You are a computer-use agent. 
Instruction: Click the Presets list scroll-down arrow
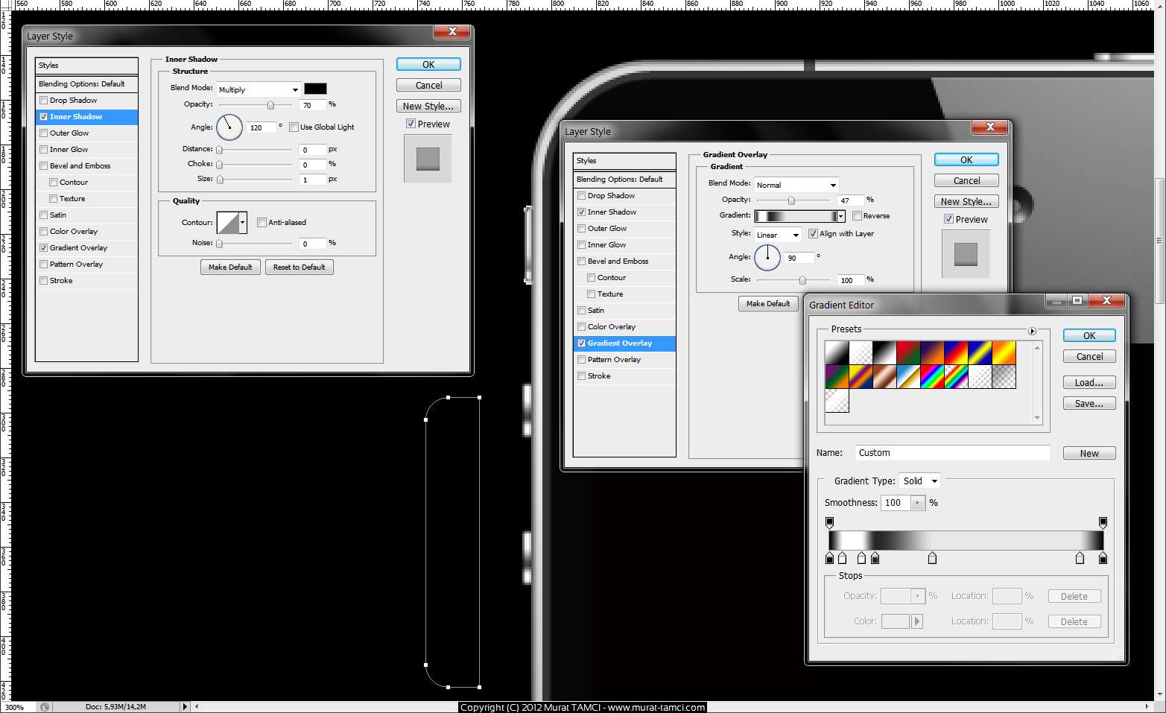[x=1037, y=418]
